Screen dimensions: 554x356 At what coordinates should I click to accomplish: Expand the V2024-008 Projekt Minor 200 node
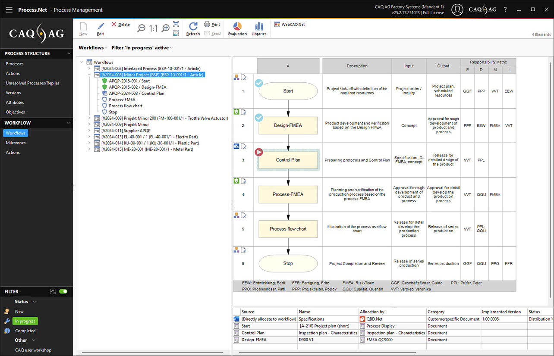pyautogui.click(x=89, y=118)
